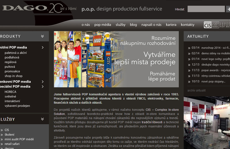Open the 'pop média' menu item
Image resolution: width=230 pixels, height=149 pixels.
[x=103, y=25]
